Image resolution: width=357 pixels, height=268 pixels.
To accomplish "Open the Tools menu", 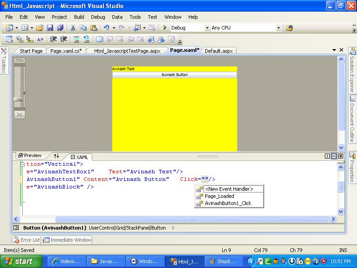I will (135, 17).
